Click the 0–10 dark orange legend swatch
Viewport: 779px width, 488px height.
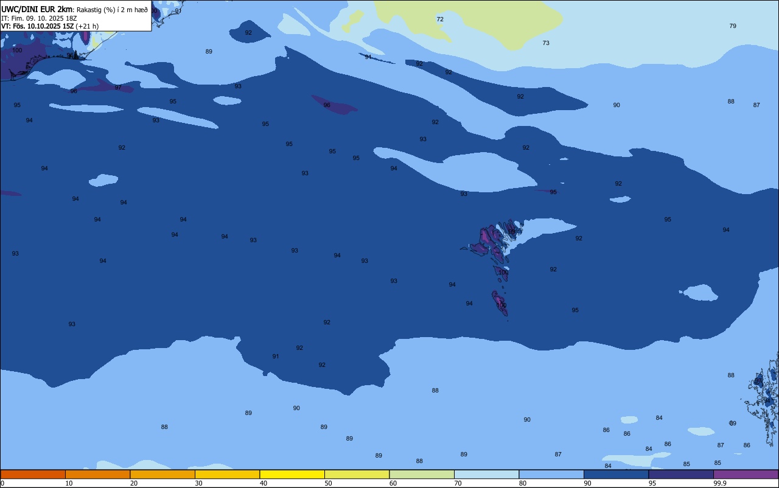[x=33, y=474]
